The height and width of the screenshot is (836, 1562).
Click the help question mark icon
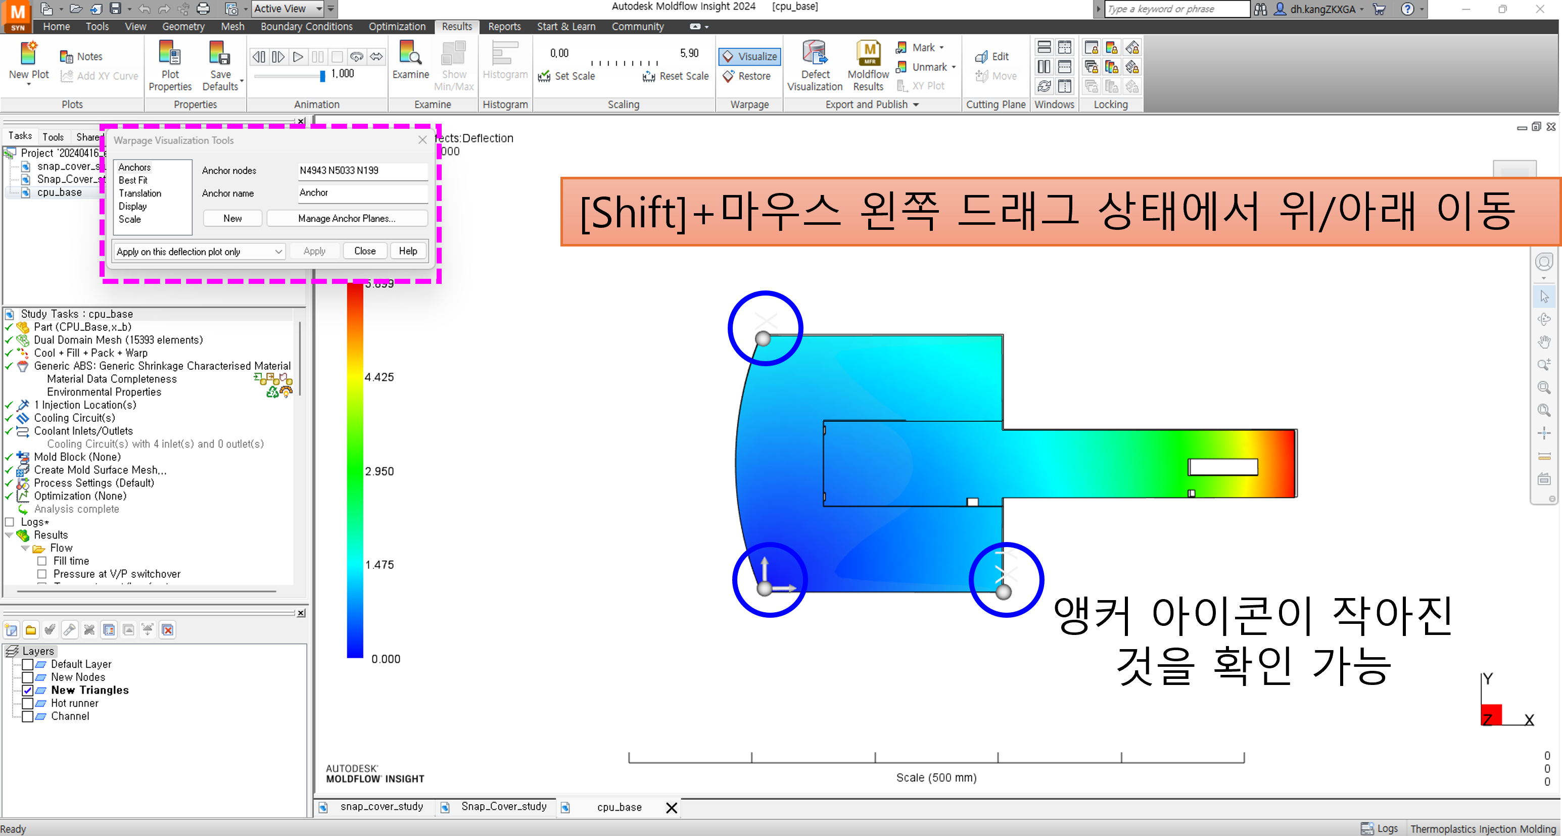1407,9
